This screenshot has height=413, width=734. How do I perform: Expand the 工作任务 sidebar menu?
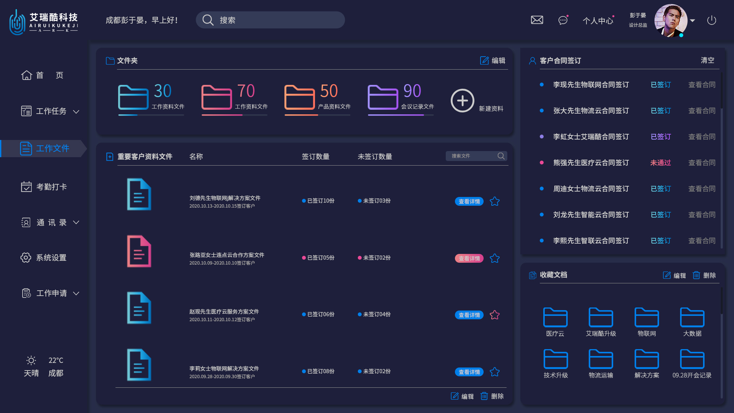click(76, 111)
